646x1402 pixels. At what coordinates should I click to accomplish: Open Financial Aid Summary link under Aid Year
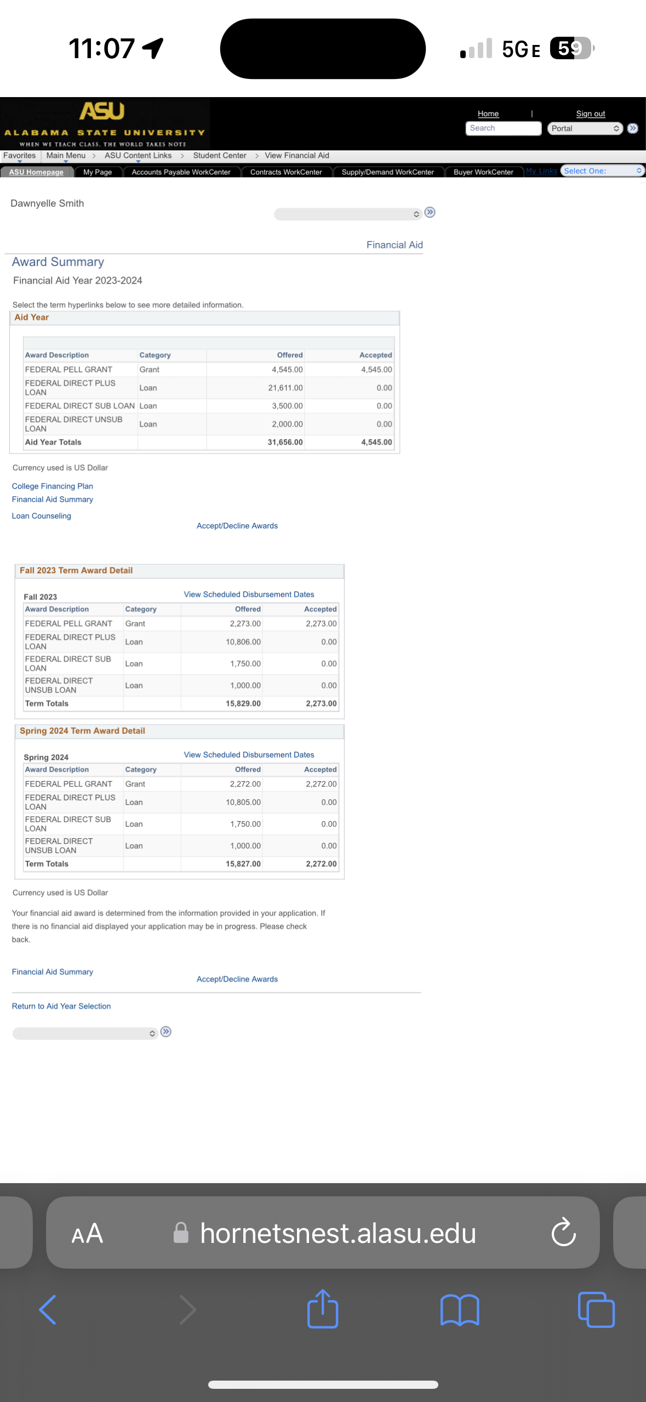(53, 499)
